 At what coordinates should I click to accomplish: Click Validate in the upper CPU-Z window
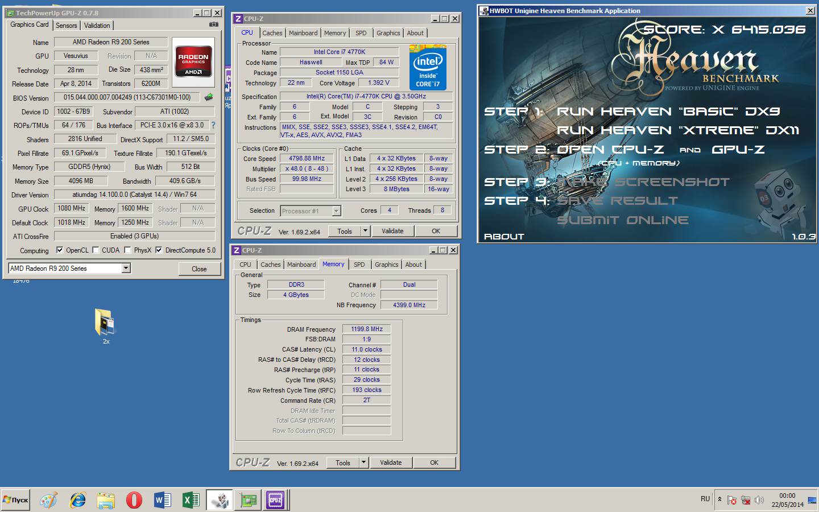pyautogui.click(x=392, y=231)
